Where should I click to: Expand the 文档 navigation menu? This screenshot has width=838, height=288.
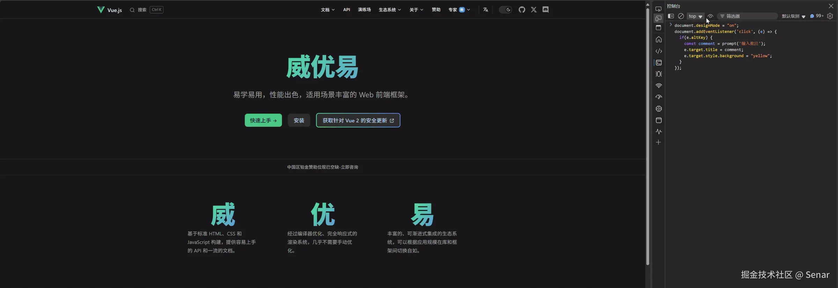tap(328, 10)
